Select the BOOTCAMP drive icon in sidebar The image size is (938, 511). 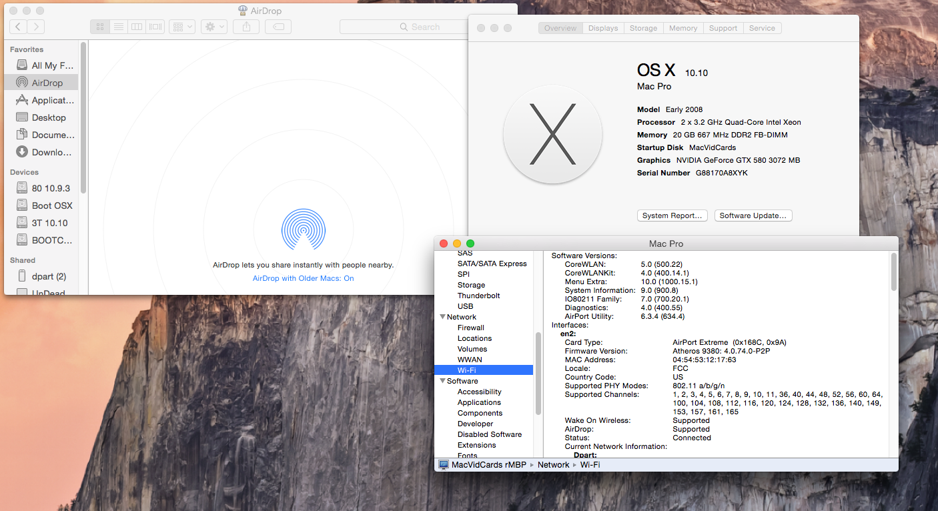click(22, 240)
